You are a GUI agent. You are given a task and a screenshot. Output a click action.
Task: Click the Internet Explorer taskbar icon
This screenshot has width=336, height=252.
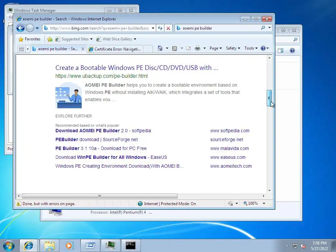(x=29, y=245)
